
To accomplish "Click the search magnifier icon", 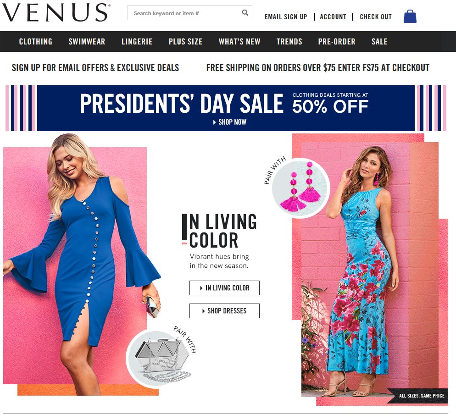I will coord(245,13).
